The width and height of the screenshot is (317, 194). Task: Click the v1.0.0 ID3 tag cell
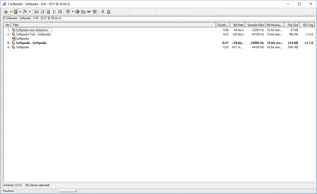[x=309, y=34]
